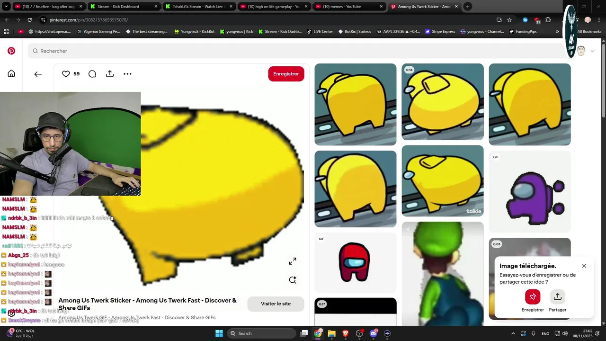
Task: Open the browser extensions puzzle icon
Action: (548, 20)
